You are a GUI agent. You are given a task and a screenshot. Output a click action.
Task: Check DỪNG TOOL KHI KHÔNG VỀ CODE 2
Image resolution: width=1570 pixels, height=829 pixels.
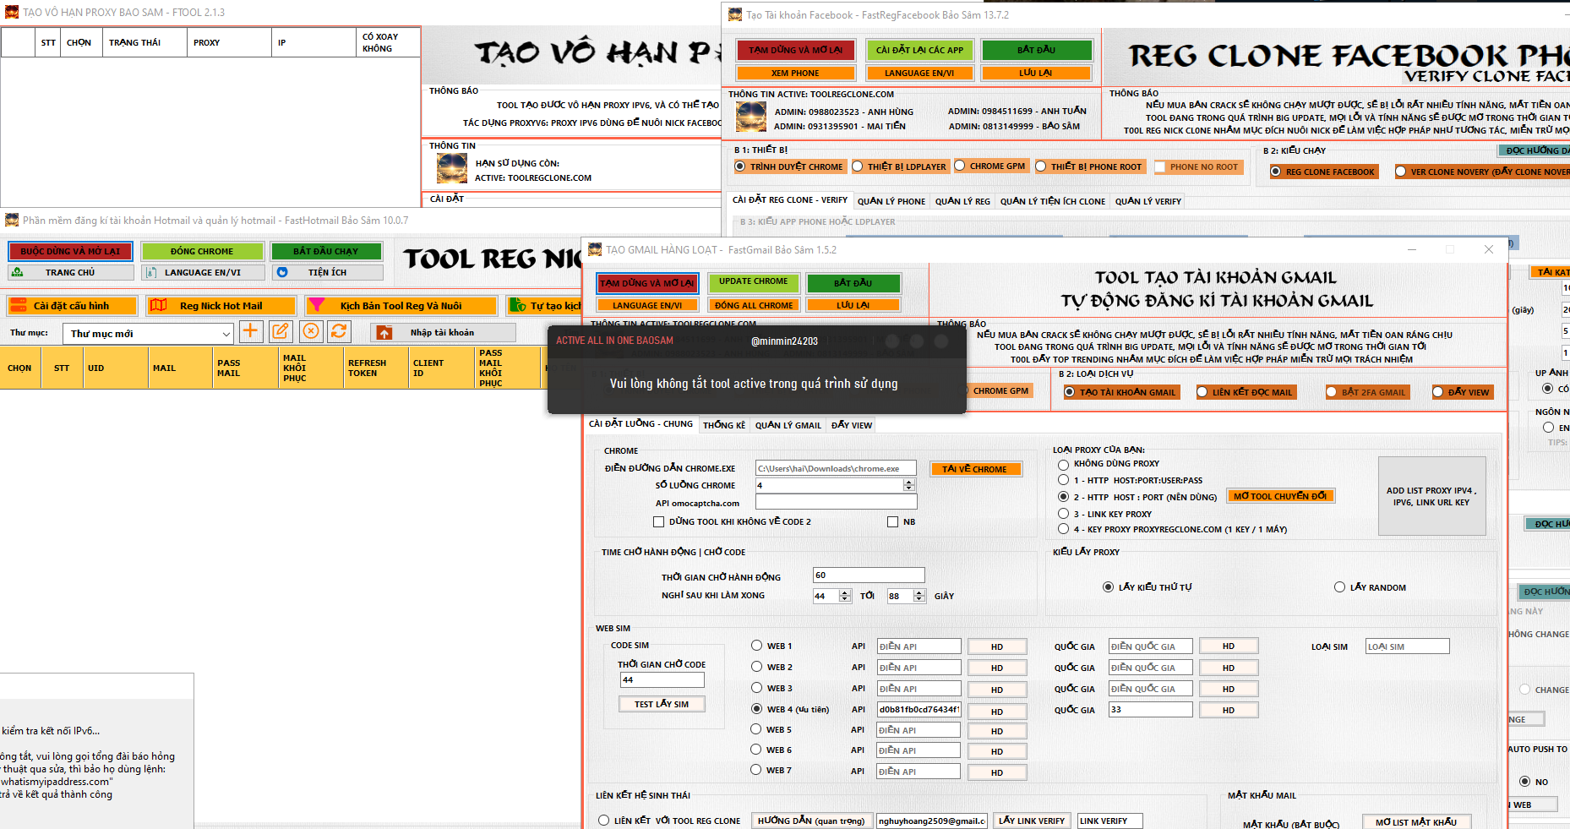[x=659, y=522]
